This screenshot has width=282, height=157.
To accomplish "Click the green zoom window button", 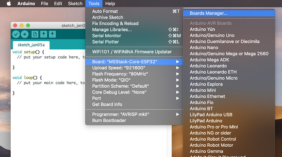I will (x=28, y=25).
